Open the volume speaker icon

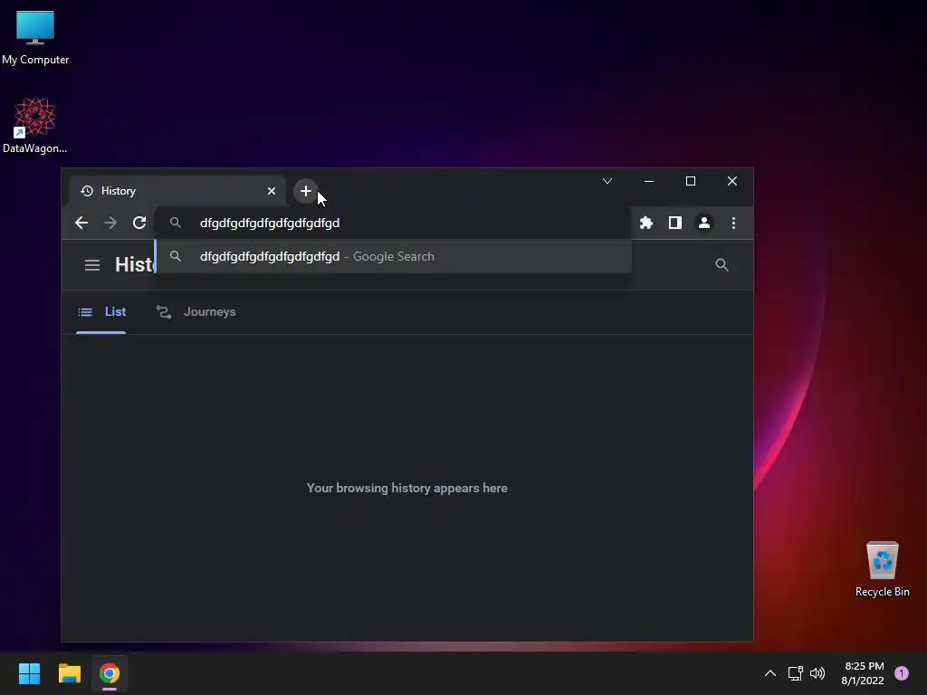(x=817, y=673)
